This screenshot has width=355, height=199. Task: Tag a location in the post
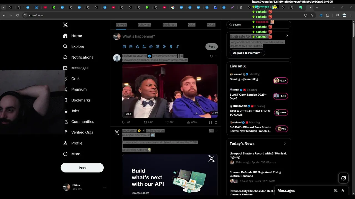coord(164,47)
